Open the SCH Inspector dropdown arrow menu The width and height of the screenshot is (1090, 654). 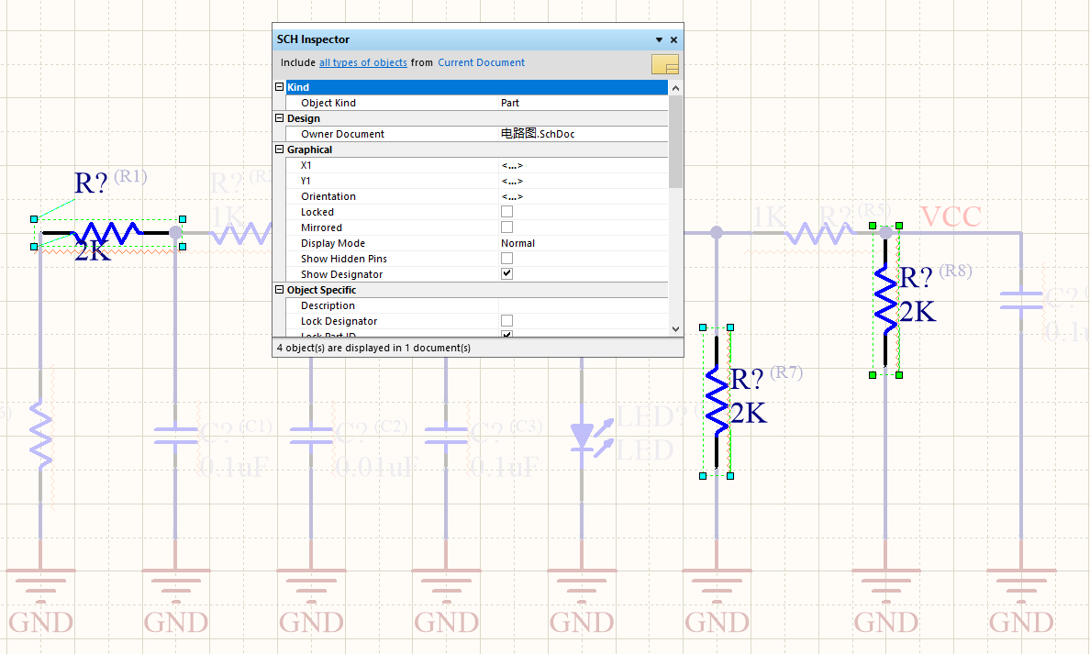coord(659,39)
